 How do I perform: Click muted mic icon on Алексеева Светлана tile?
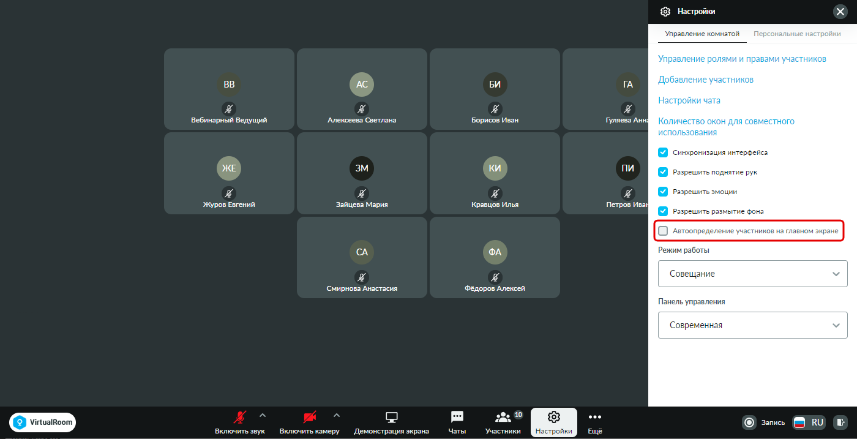[x=362, y=109]
